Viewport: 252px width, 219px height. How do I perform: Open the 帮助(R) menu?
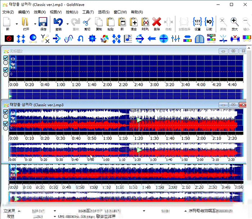[137, 12]
